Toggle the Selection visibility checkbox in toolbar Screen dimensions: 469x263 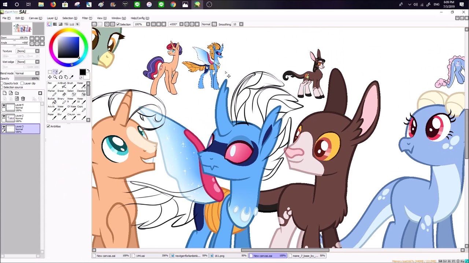(118, 24)
